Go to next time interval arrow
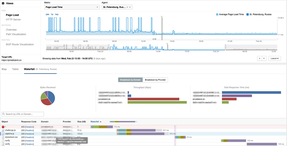 coord(264,58)
